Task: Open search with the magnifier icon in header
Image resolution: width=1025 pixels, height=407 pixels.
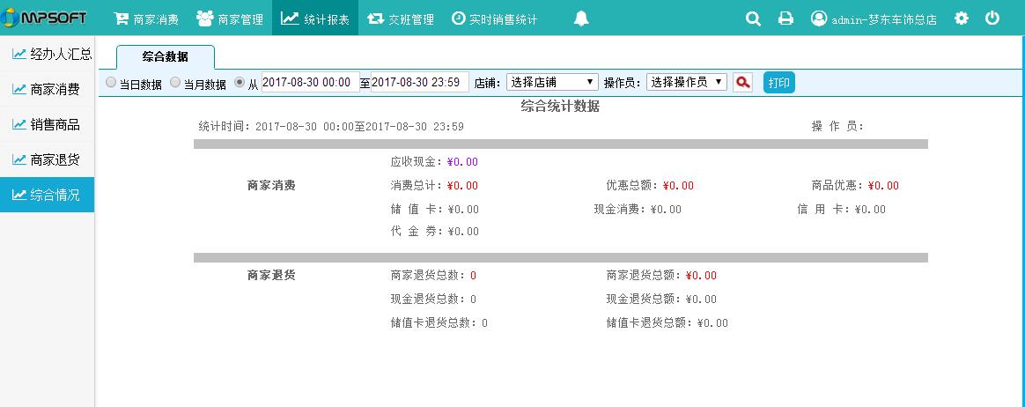Action: coord(753,18)
